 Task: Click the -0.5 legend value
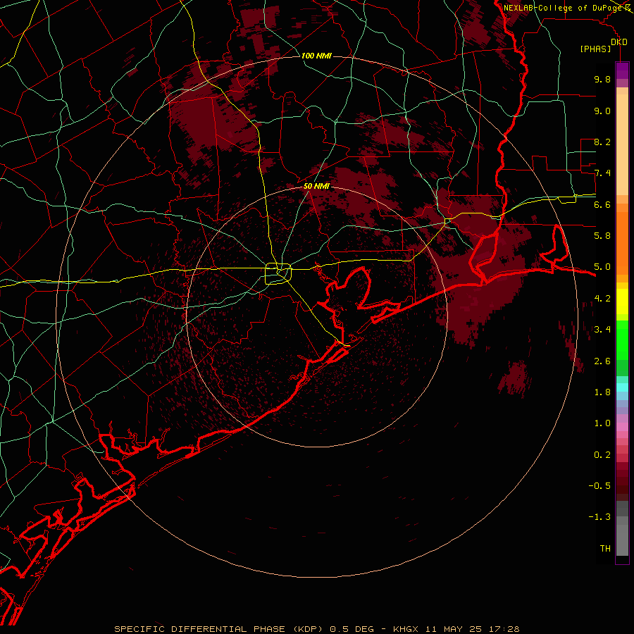599,486
